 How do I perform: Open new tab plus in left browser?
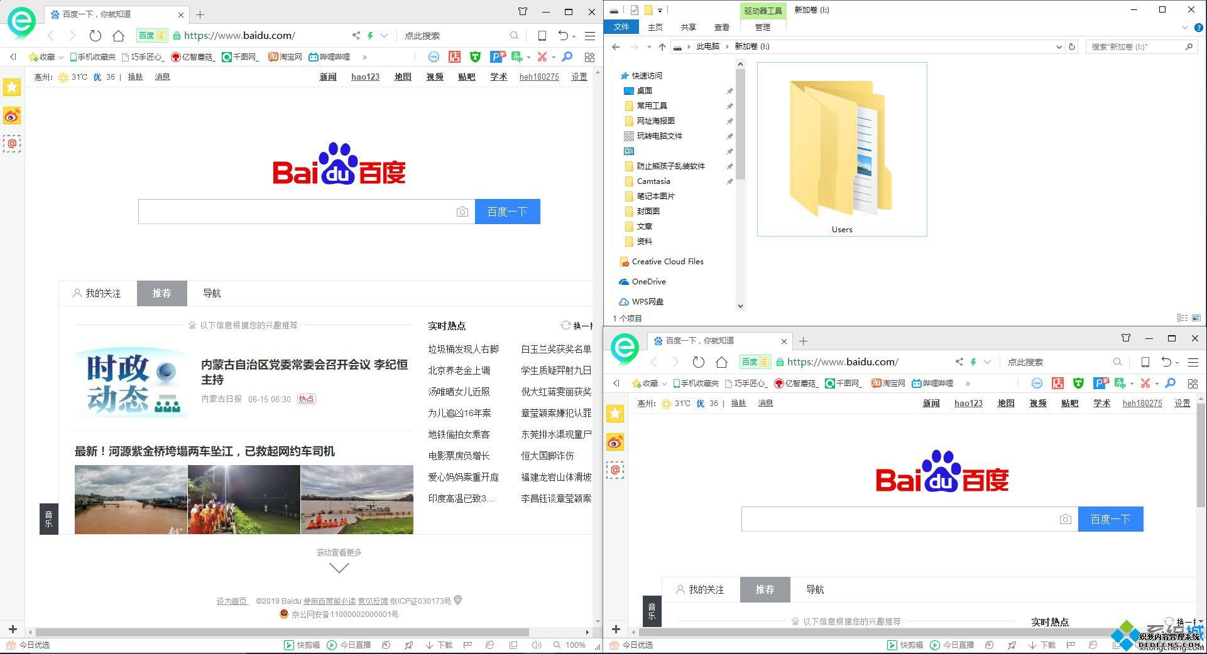(x=200, y=14)
